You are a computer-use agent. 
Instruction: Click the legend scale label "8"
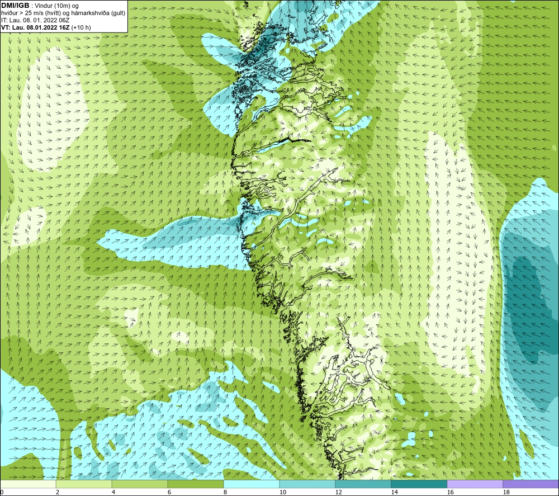(x=225, y=493)
